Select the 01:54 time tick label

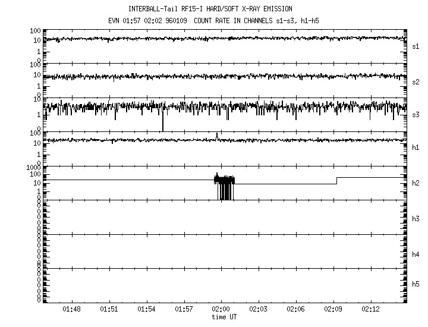[146, 310]
